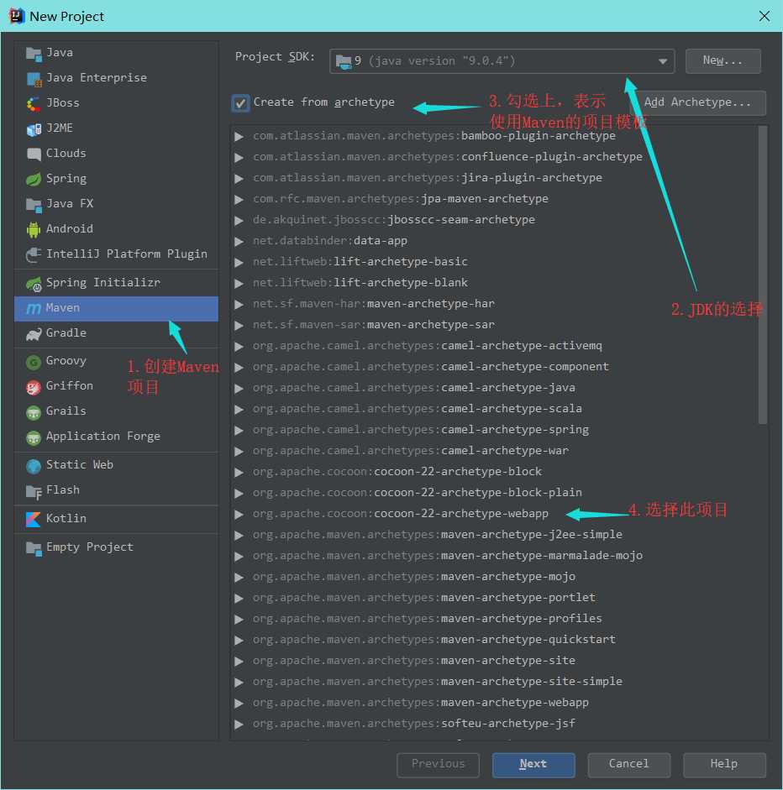Select camel-archetype-spring row
The width and height of the screenshot is (783, 790).
(x=494, y=430)
